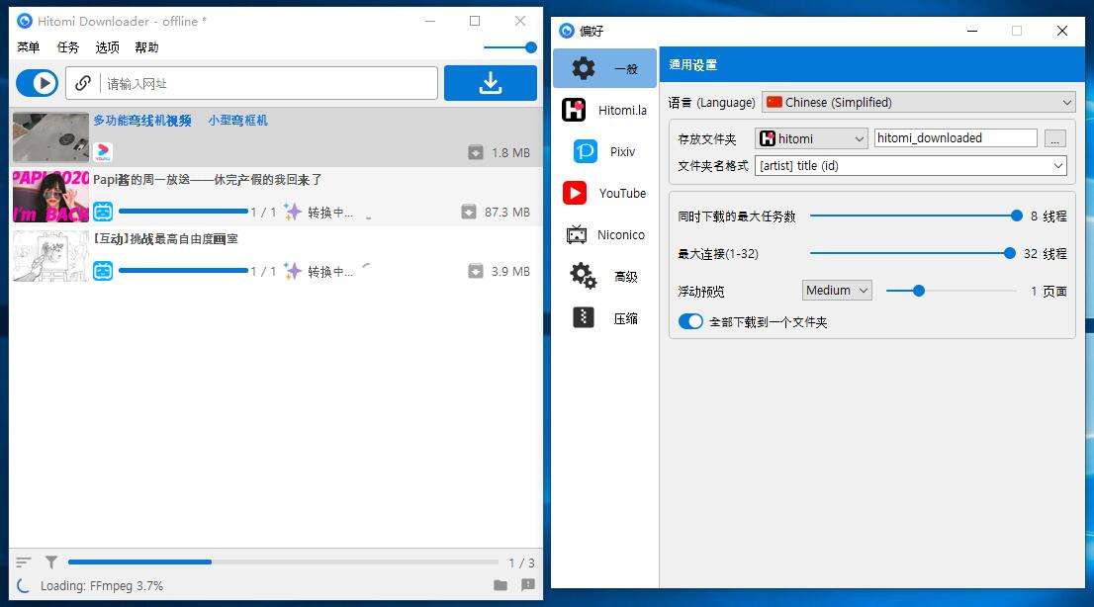
Task: Click the filter funnel icon in bottom bar
Action: [x=51, y=562]
